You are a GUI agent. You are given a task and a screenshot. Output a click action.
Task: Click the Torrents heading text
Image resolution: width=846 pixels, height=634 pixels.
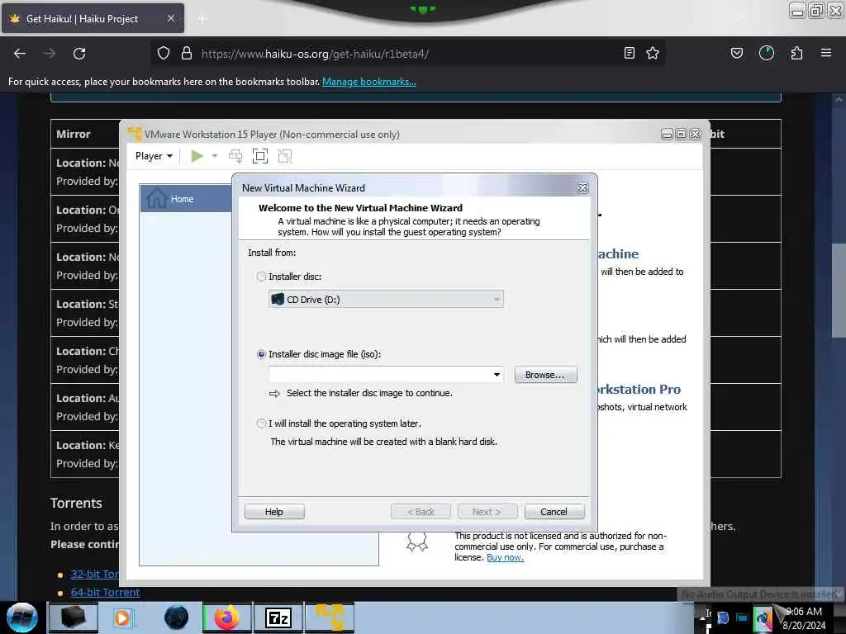pos(76,503)
